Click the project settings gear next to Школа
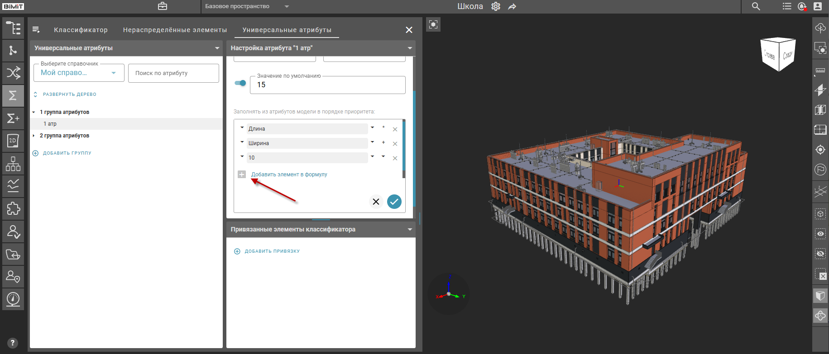829x354 pixels. tap(496, 6)
